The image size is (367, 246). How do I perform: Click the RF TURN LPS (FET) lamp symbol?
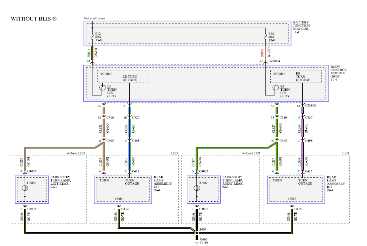pyautogui.click(x=275, y=87)
